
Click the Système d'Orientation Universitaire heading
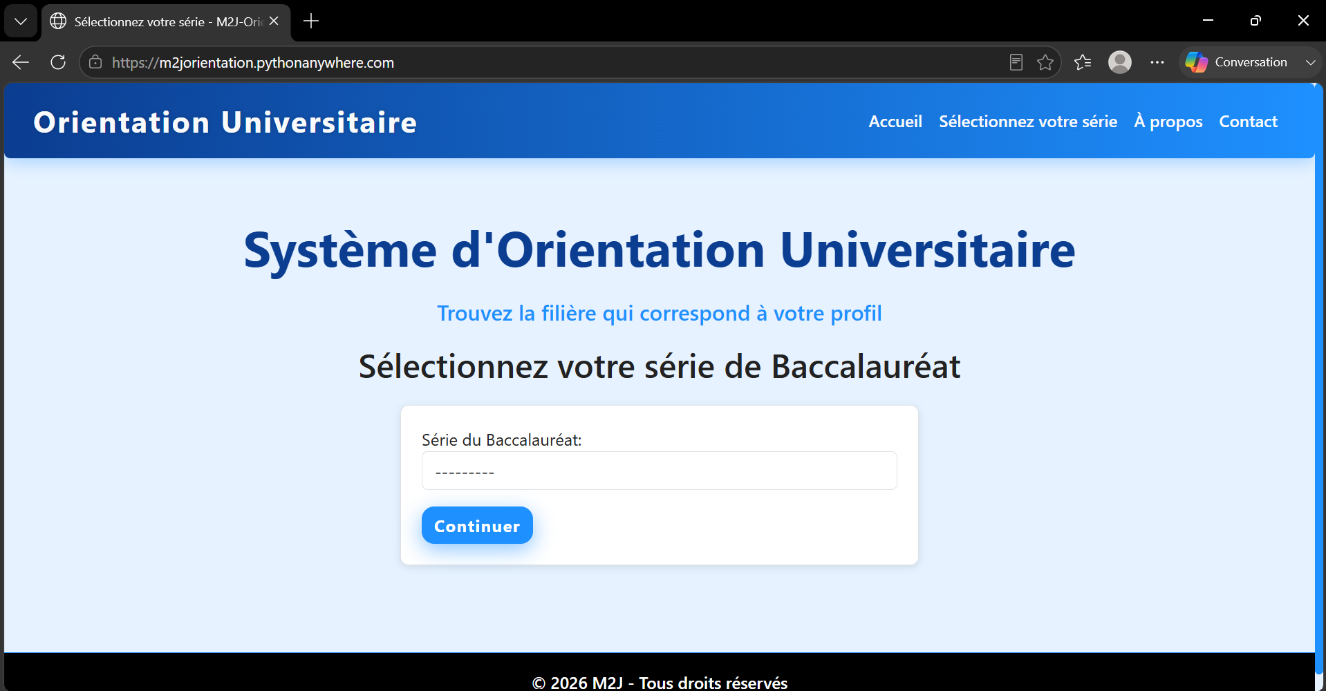click(660, 251)
